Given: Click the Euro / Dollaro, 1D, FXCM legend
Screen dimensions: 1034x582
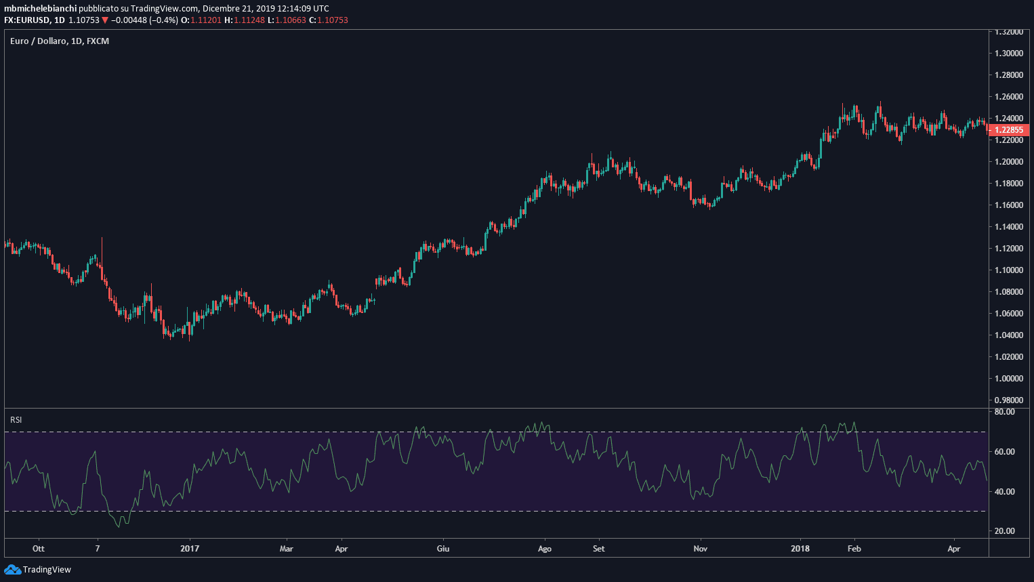Looking at the screenshot, I should [x=60, y=41].
